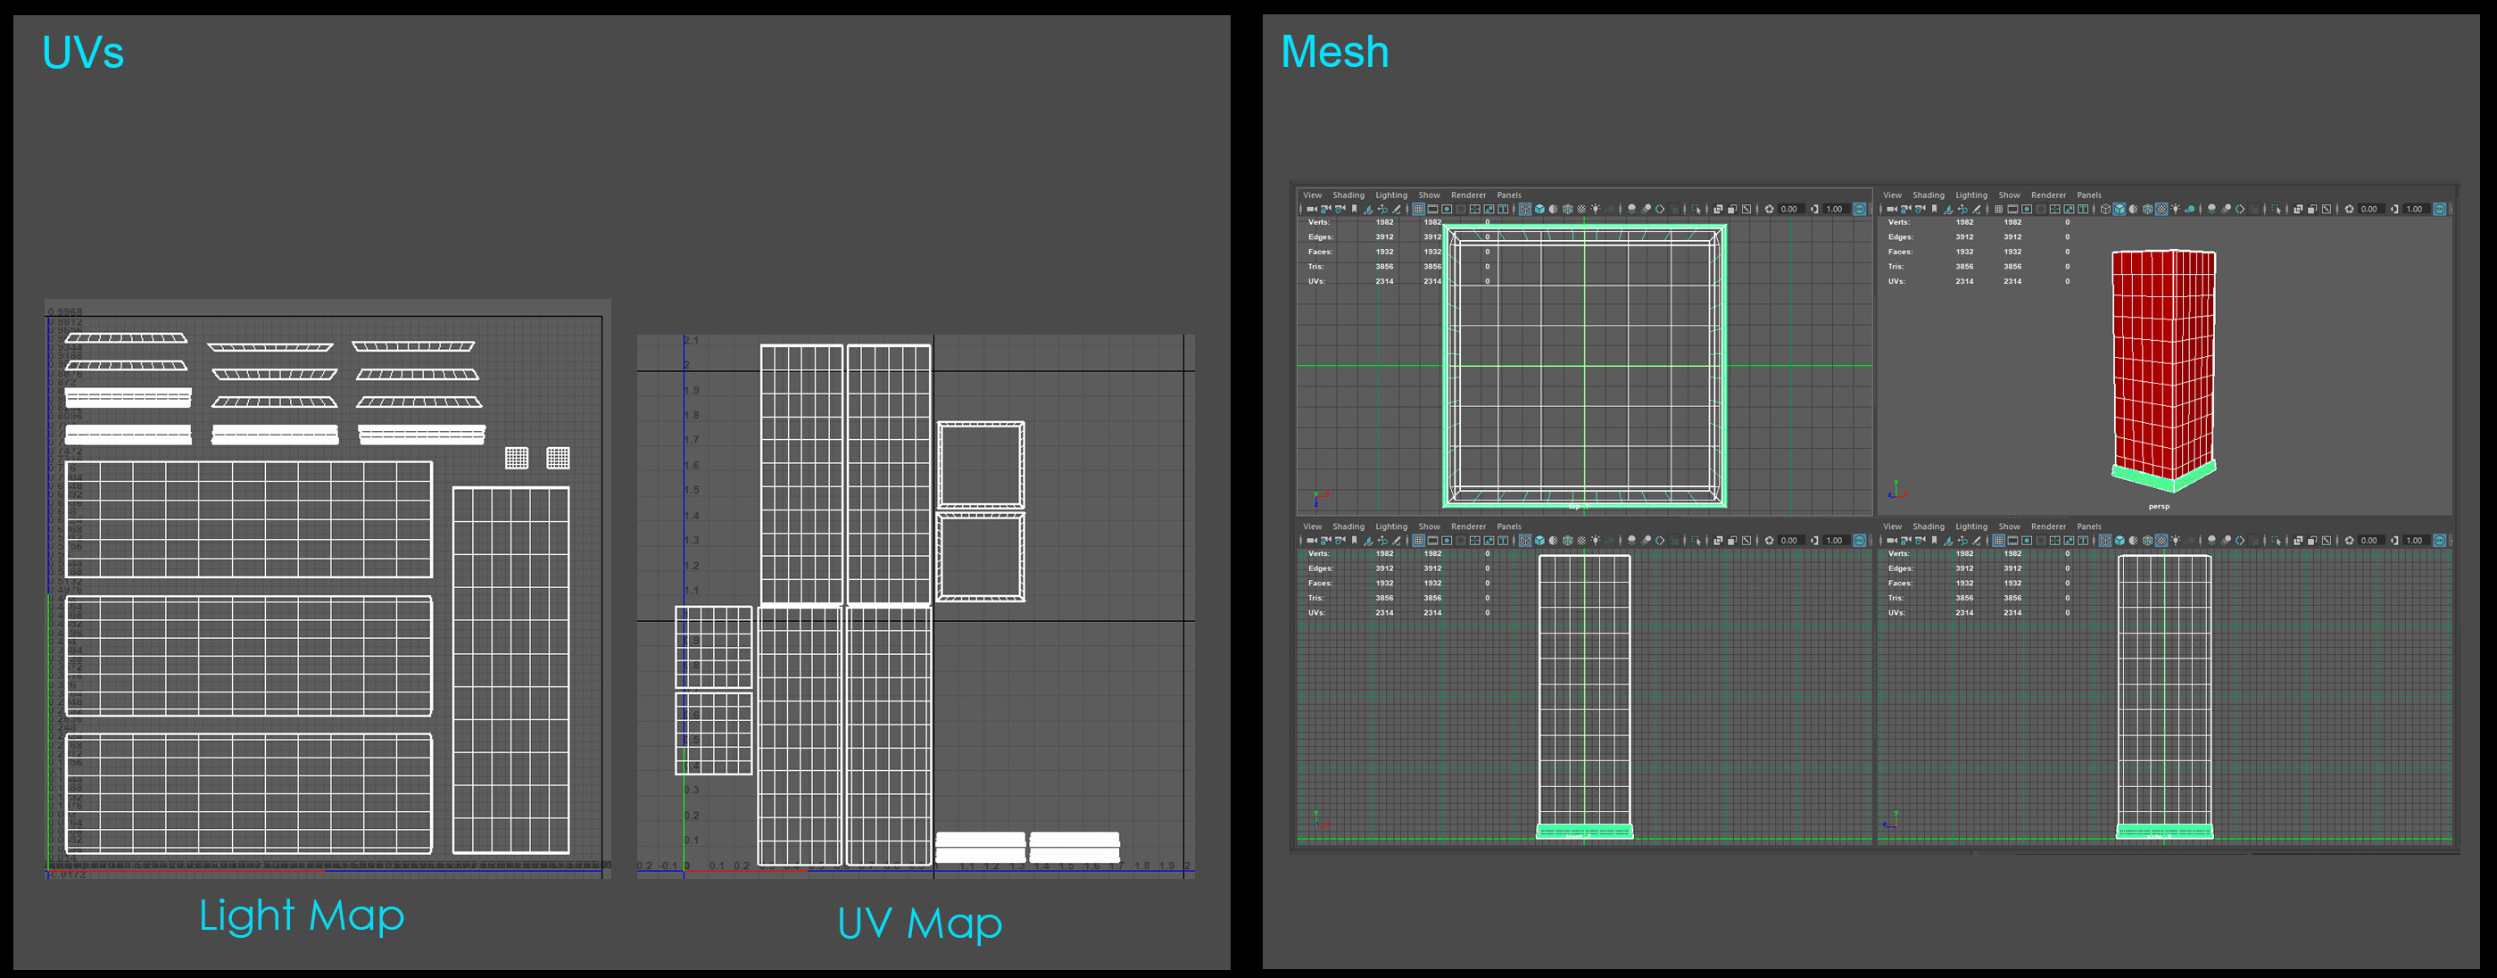Click Lock Camera icon in top-left panel
The width and height of the screenshot is (2497, 978).
1326,210
